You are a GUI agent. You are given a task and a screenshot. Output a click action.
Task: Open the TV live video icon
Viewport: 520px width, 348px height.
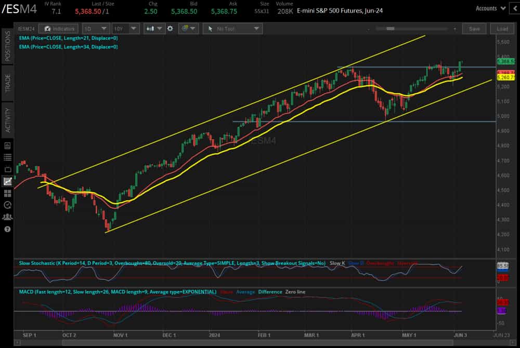pyautogui.click(x=7, y=169)
